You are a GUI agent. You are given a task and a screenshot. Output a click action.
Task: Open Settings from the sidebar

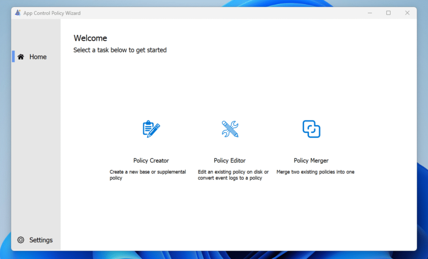41,240
